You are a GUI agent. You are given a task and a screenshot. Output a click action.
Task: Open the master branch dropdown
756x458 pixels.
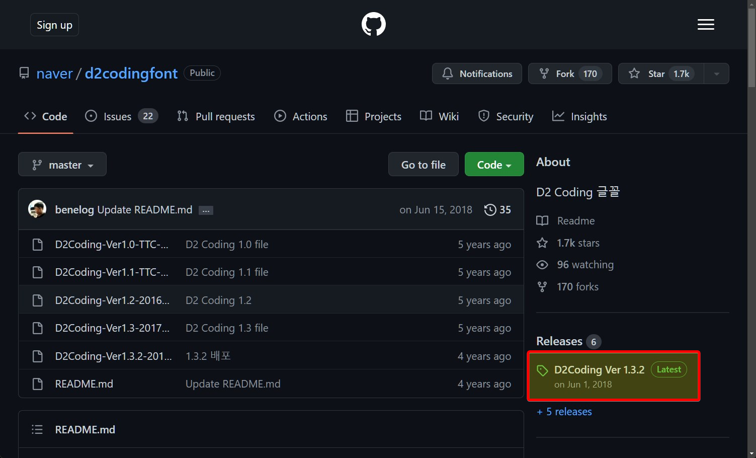(62, 165)
